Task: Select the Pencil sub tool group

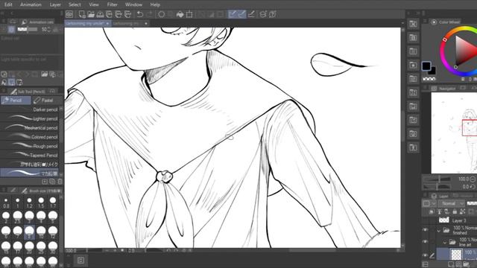Action: (16, 100)
